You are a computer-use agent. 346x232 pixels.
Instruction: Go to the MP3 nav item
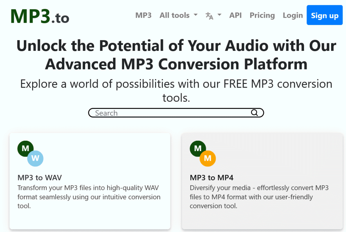pos(143,16)
